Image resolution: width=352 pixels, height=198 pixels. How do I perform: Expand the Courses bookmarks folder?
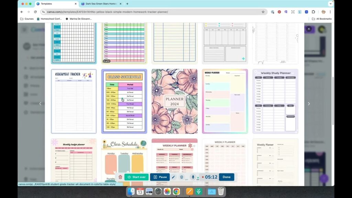click(29, 19)
